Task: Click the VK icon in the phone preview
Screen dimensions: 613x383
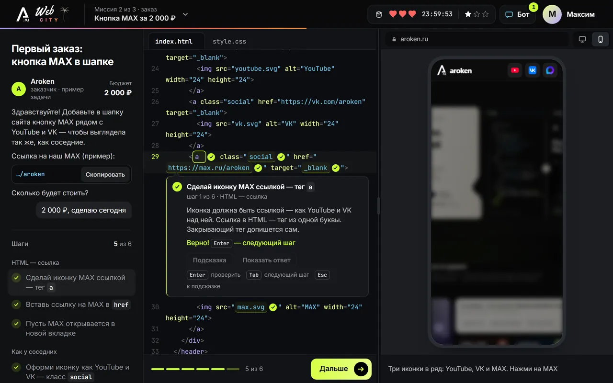Action: pyautogui.click(x=533, y=70)
